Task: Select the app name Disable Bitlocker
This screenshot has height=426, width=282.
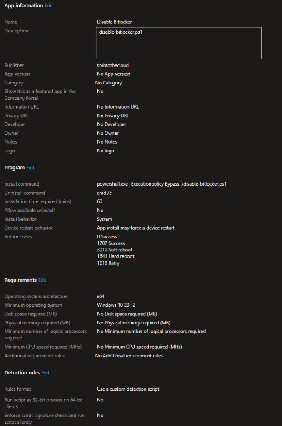Action: pyautogui.click(x=115, y=22)
